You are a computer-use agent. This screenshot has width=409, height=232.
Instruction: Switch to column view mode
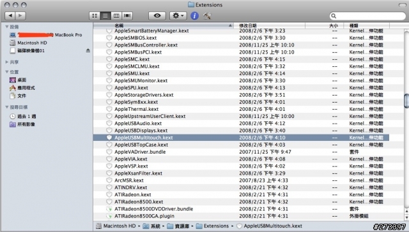pos(116,16)
